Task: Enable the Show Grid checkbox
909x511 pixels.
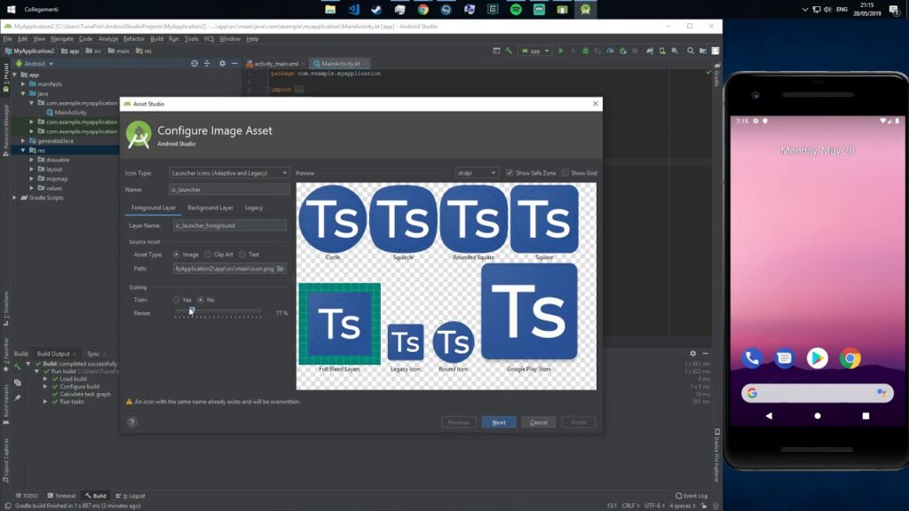Action: click(x=565, y=173)
